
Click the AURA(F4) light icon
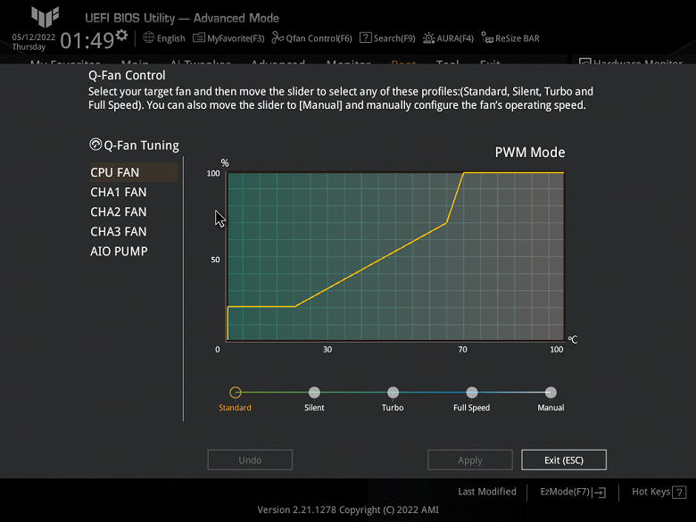(x=428, y=38)
